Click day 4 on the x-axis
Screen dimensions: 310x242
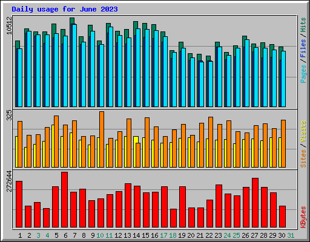(x=47, y=235)
